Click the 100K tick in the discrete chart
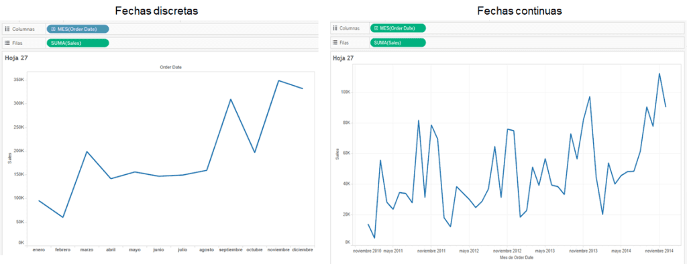The image size is (687, 264). (x=19, y=198)
